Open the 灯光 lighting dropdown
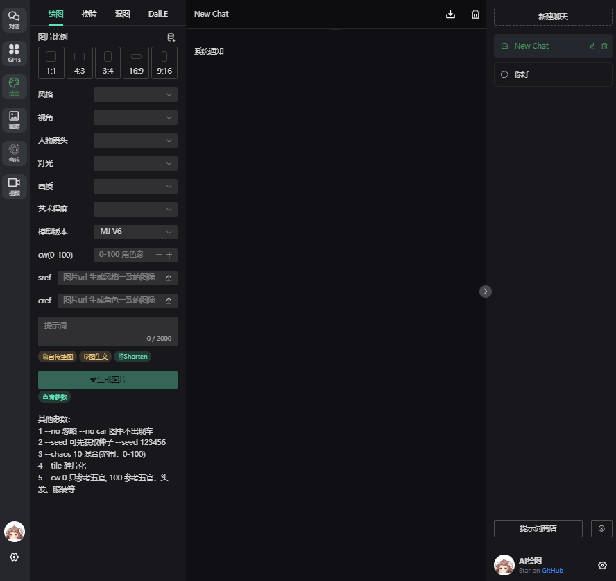616x581 pixels. pos(135,163)
